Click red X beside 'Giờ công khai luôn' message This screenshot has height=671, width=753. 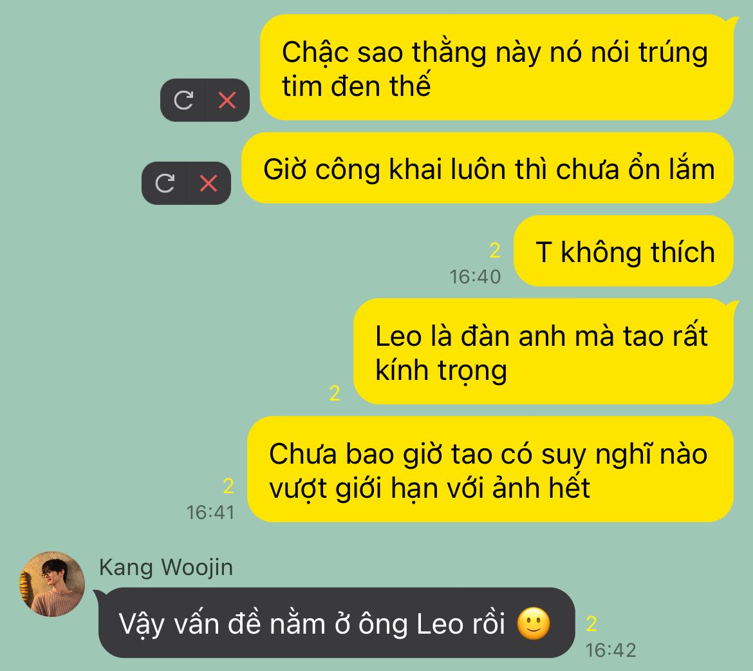(209, 183)
